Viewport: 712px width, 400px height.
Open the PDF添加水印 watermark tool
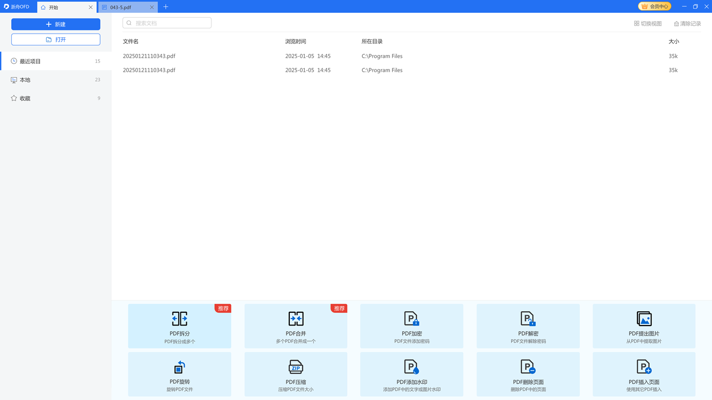click(412, 374)
